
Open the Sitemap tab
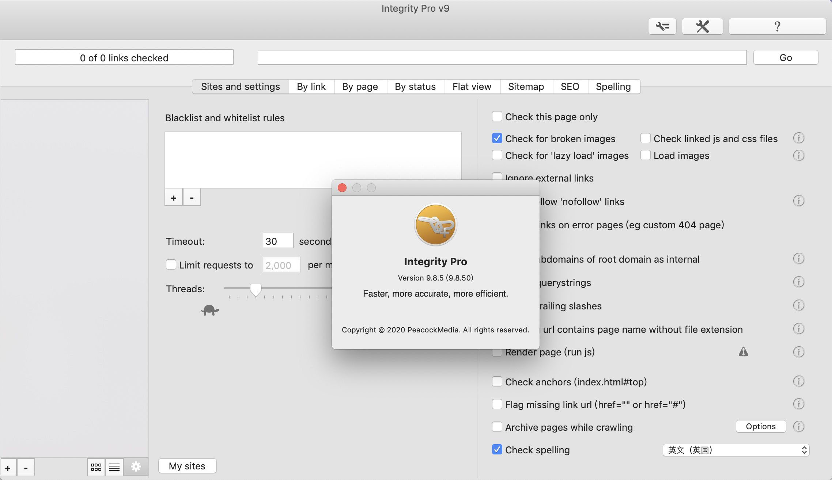(x=526, y=87)
